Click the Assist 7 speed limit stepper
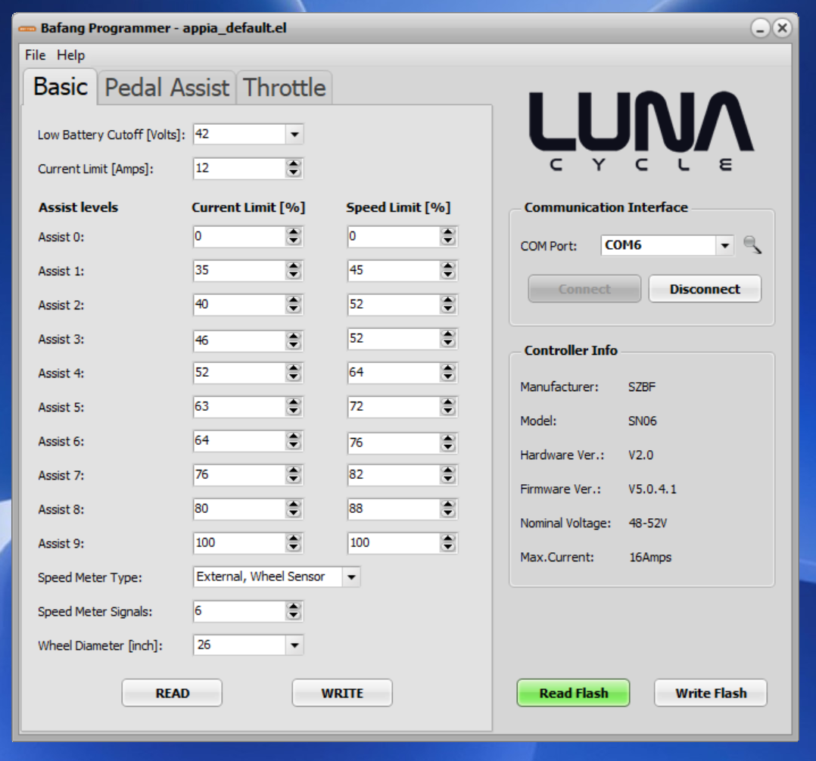Viewport: 816px width, 761px height. coord(448,475)
